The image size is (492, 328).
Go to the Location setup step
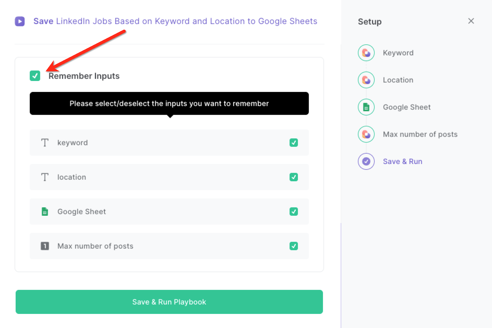click(398, 80)
